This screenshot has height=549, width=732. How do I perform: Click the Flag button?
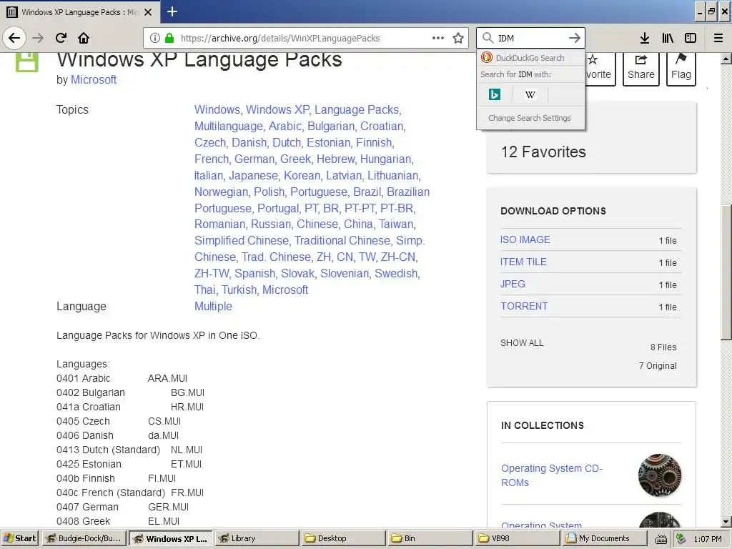coord(681,69)
